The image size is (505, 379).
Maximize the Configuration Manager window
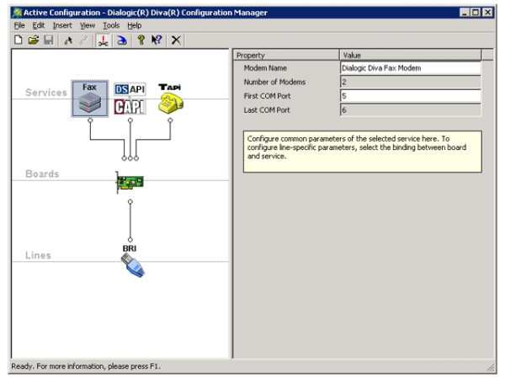tap(476, 13)
